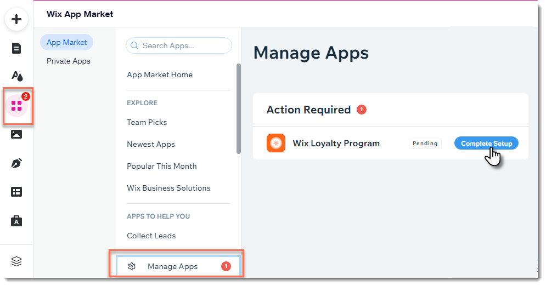Click the search magnifier icon
546x286 pixels.
click(134, 45)
